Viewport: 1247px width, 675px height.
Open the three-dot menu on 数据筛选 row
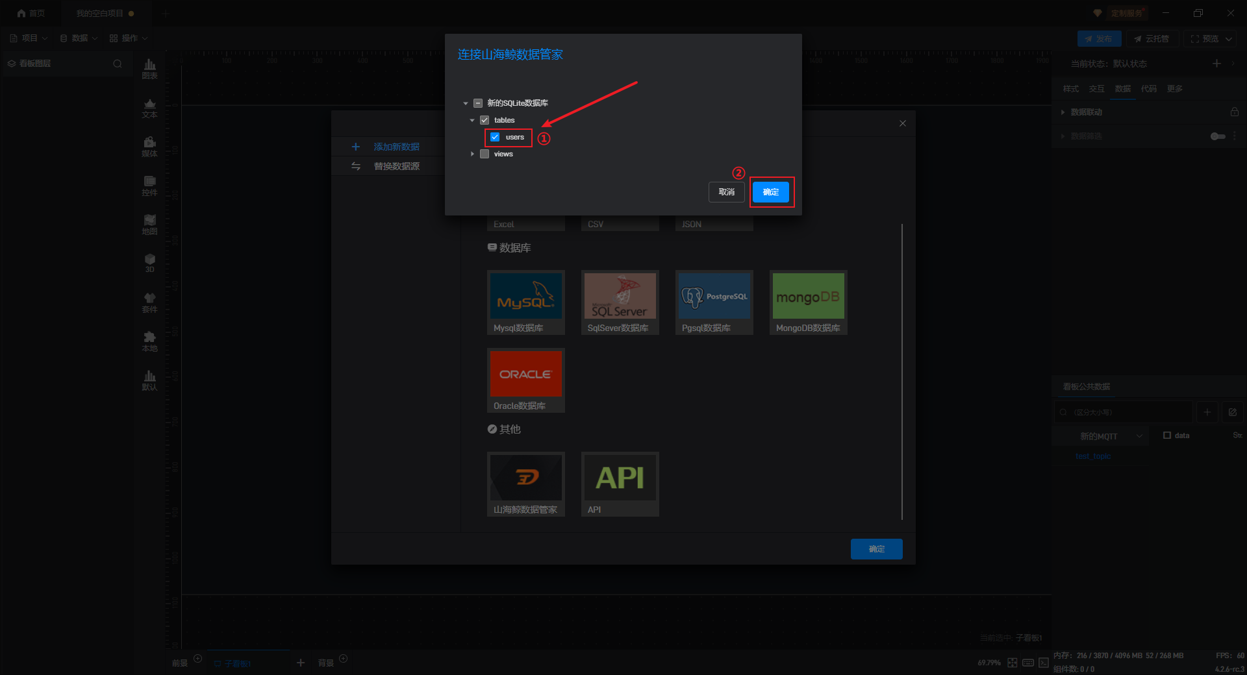coord(1235,136)
